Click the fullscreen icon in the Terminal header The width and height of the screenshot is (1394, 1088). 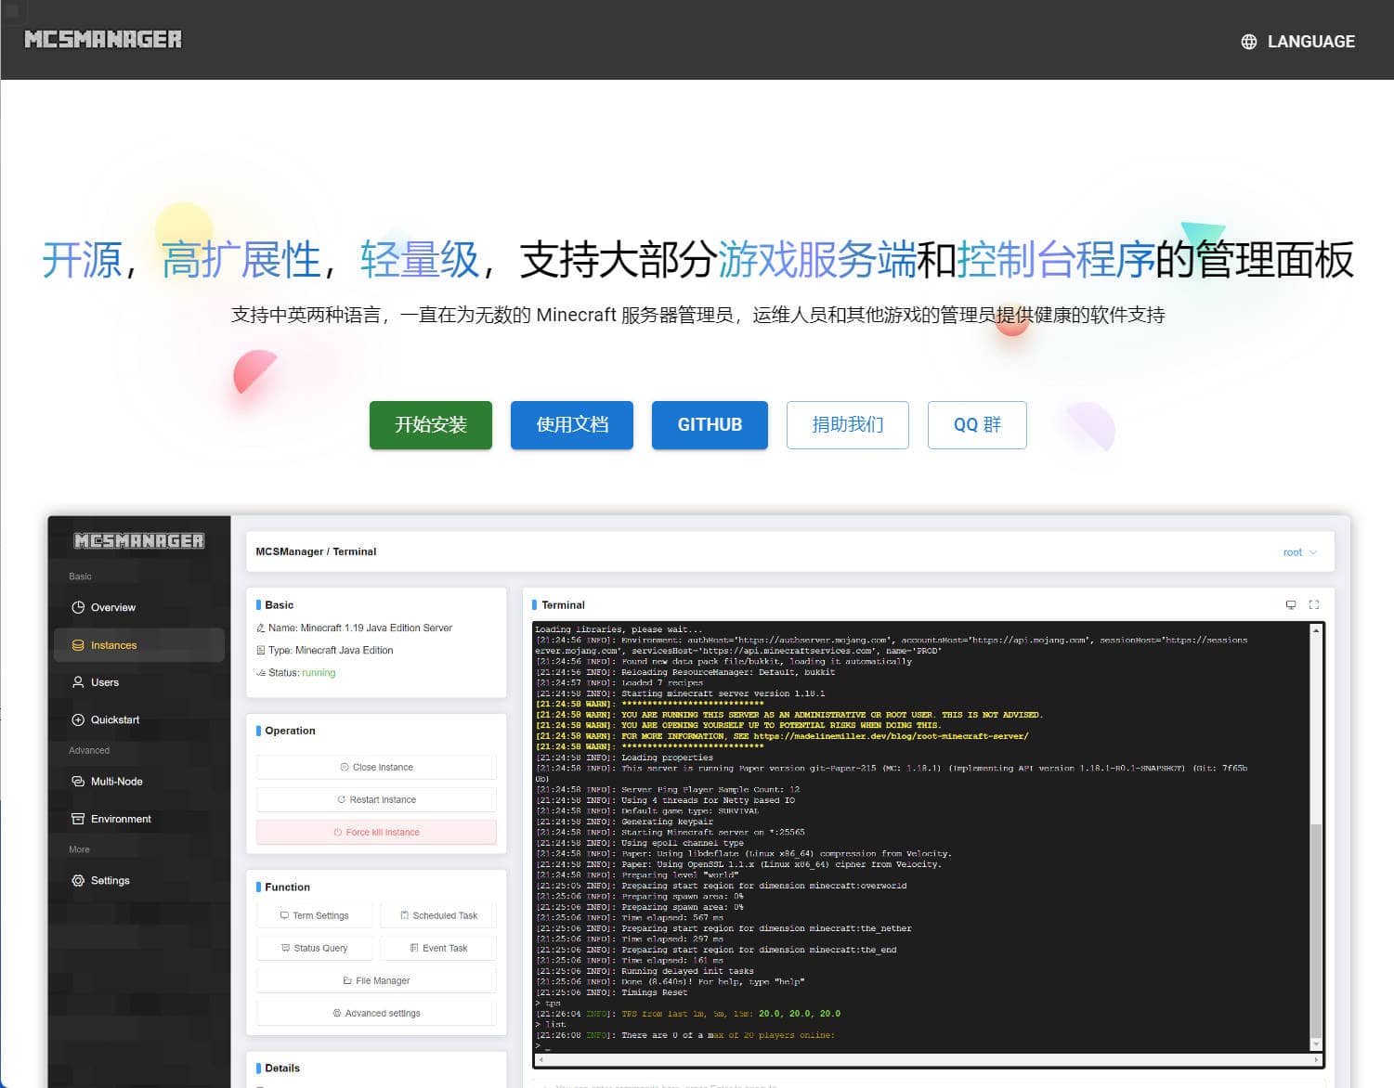[1314, 604]
